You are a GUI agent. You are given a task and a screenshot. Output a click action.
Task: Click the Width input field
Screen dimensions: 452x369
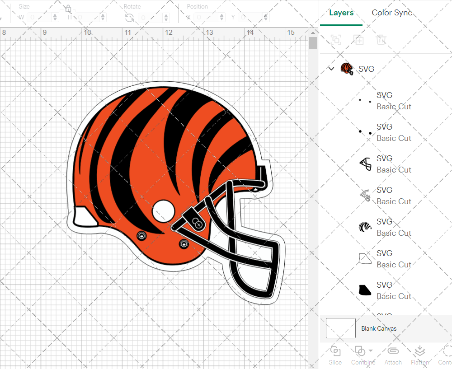(40, 17)
